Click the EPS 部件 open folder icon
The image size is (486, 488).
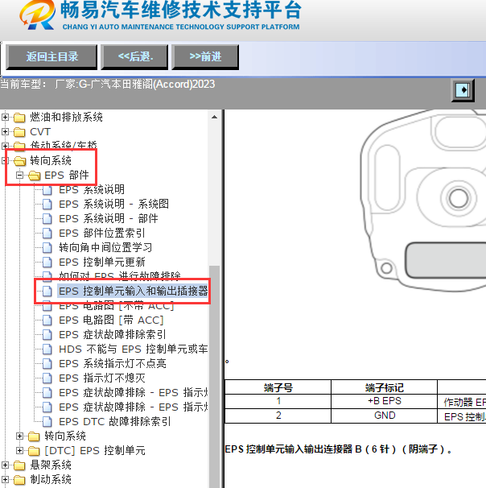click(x=35, y=176)
